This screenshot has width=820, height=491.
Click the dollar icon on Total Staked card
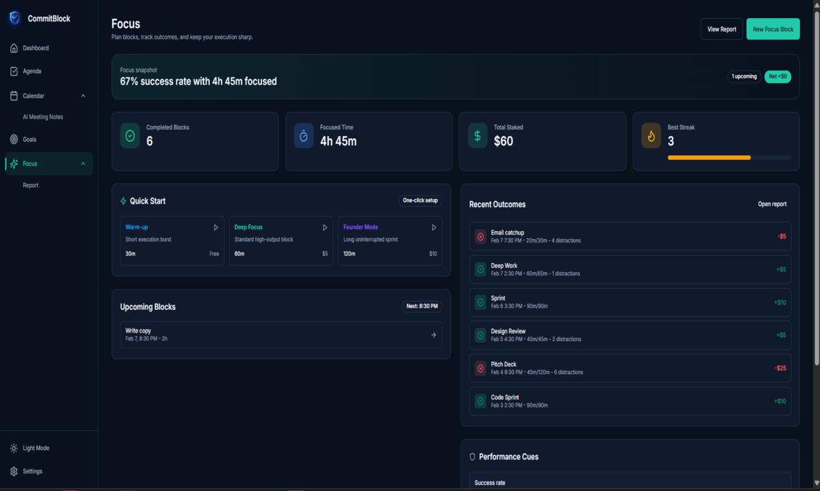pos(477,136)
